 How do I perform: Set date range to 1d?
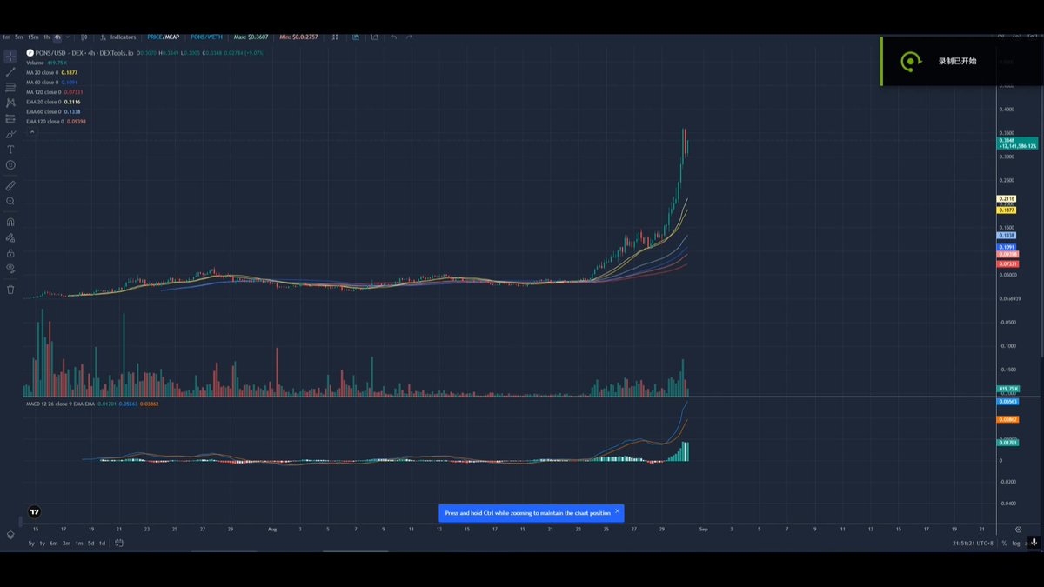click(x=102, y=544)
